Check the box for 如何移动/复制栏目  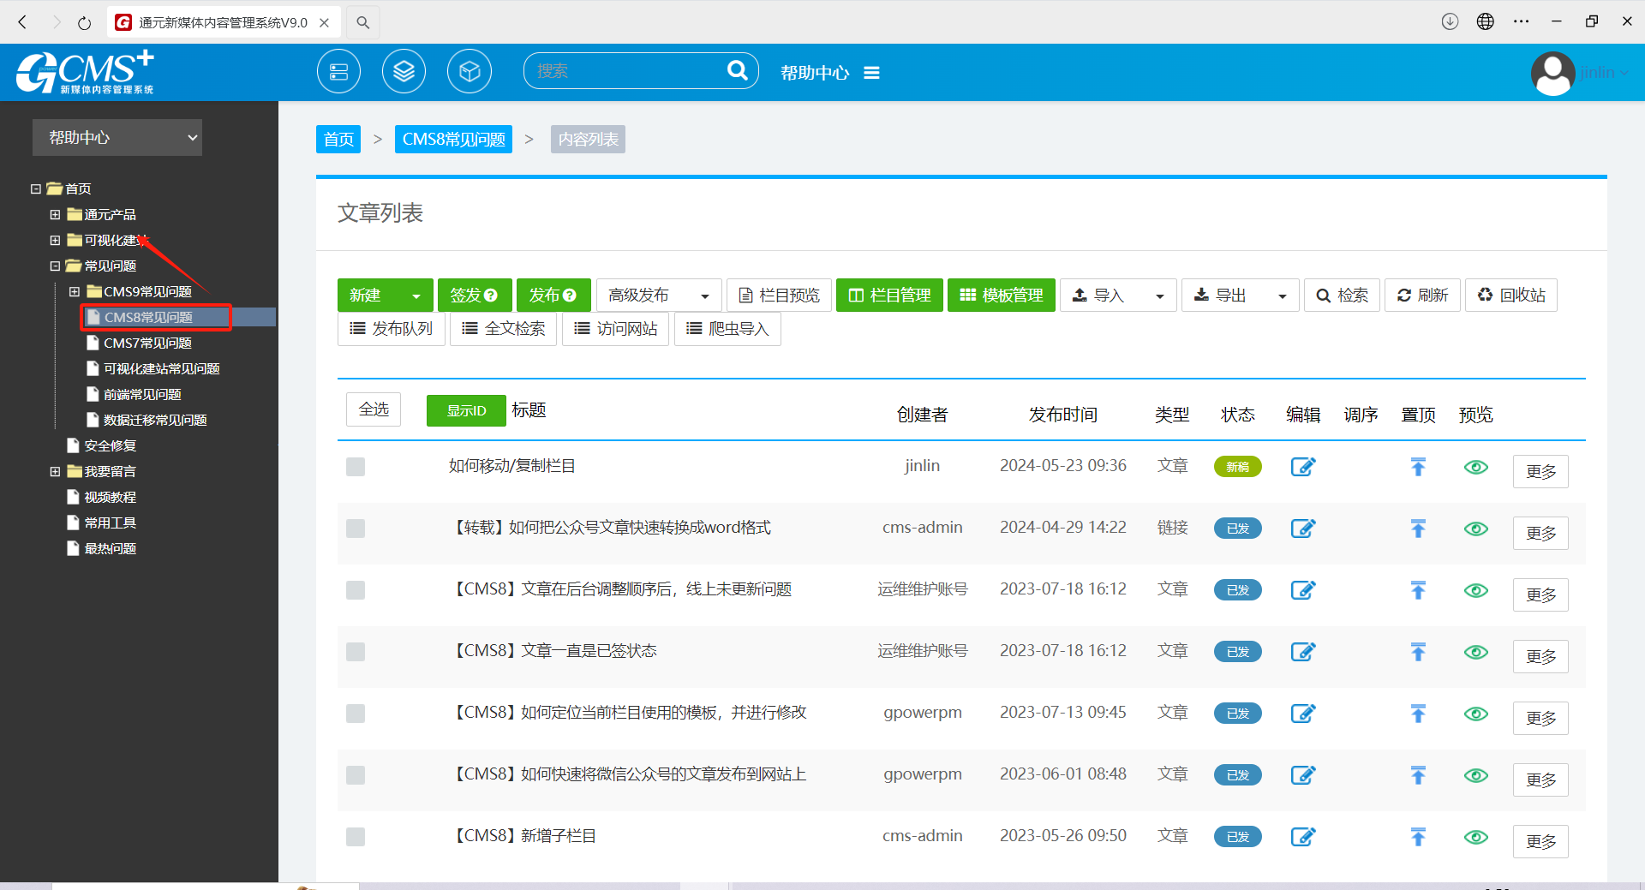click(356, 467)
